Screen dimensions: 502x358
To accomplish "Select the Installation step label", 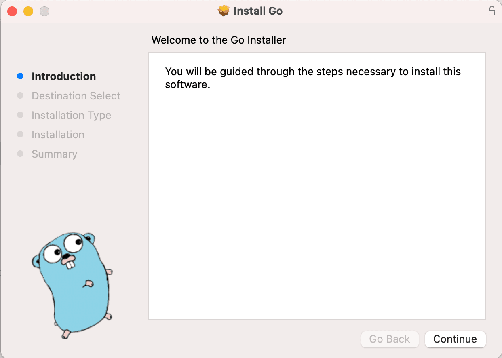I will pyautogui.click(x=58, y=135).
